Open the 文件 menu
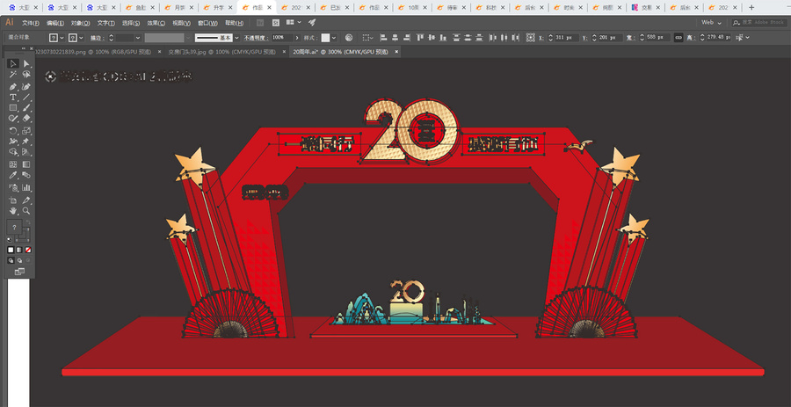Image resolution: width=791 pixels, height=407 pixels. (31, 23)
